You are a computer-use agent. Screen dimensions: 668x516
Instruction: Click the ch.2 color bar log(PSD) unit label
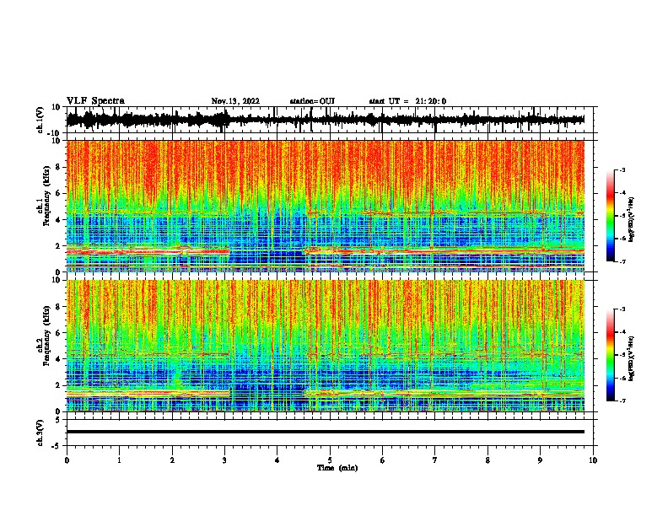click(x=632, y=358)
